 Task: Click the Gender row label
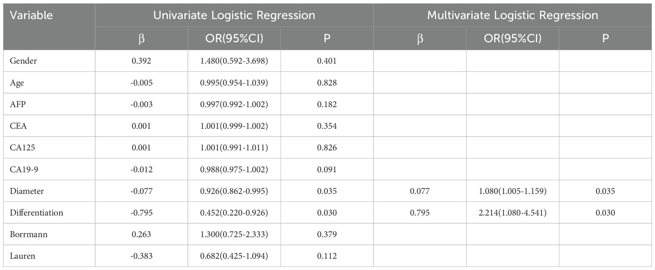[x=23, y=61]
